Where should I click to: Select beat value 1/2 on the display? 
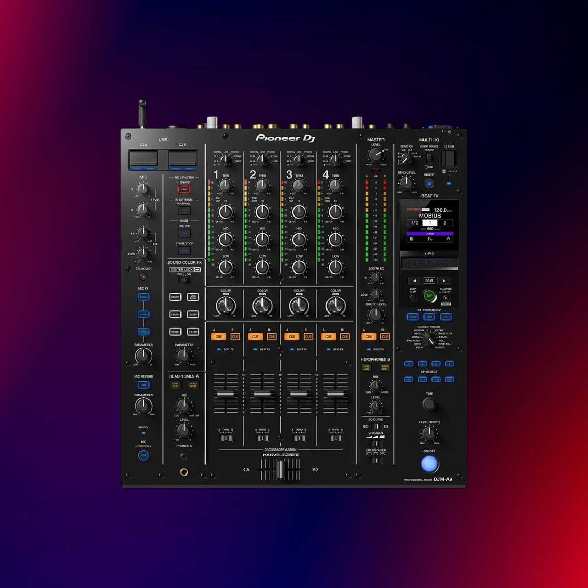(x=415, y=223)
